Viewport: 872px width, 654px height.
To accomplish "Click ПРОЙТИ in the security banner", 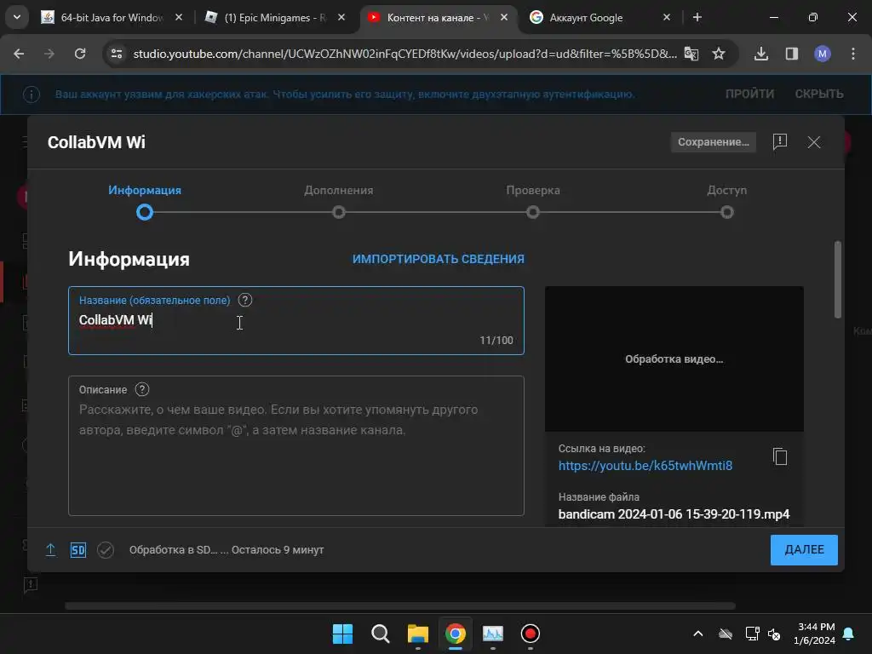I will 749,94.
